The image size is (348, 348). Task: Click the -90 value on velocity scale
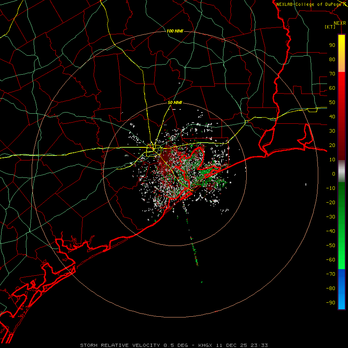point(331,303)
